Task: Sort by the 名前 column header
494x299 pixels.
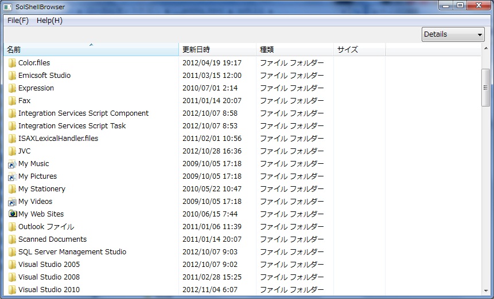Action: pyautogui.click(x=91, y=49)
